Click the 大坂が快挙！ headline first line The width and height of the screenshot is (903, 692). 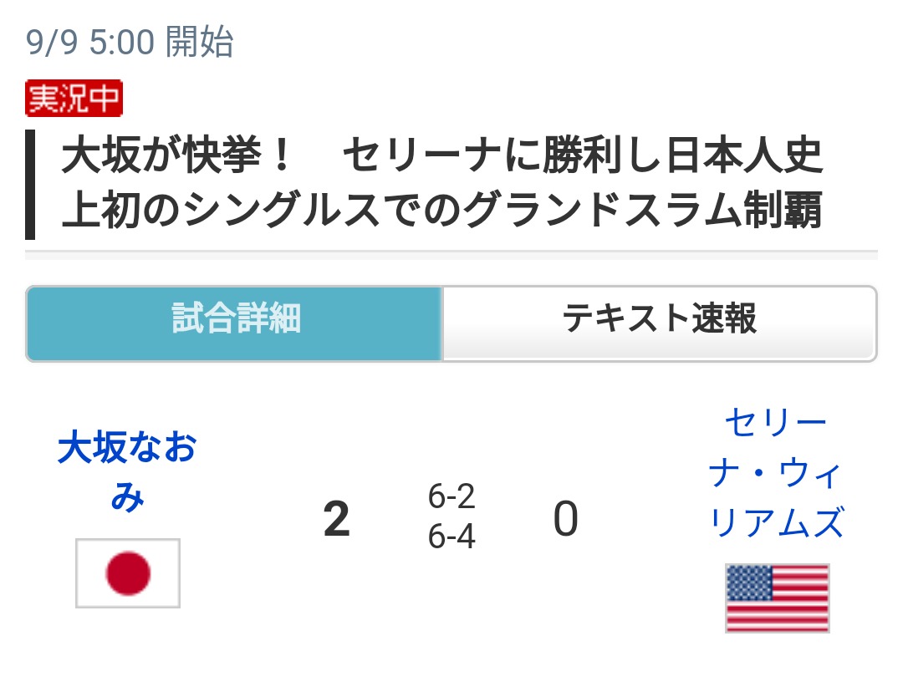pyautogui.click(x=176, y=157)
